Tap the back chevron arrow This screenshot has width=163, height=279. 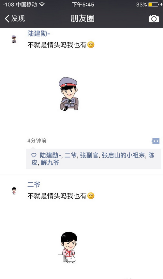point(7,19)
